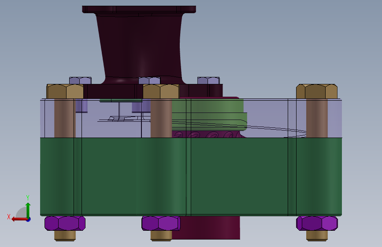Select the left small lavender bolt head
This screenshot has height=247, width=382.
[80, 80]
